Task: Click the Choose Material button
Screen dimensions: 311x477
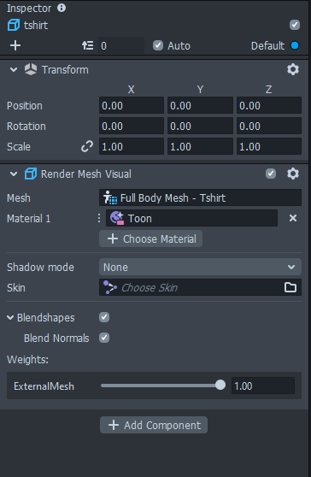Action: point(150,238)
